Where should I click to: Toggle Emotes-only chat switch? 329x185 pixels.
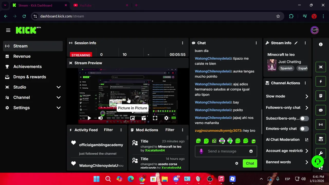click(x=304, y=129)
